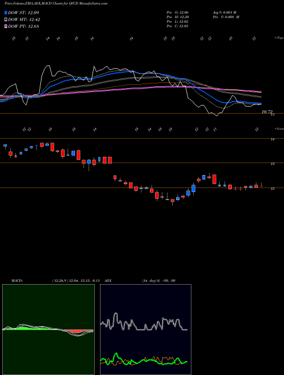
Task: Click the white DOW MT legend swatch
Action: click(x=6, y=20)
